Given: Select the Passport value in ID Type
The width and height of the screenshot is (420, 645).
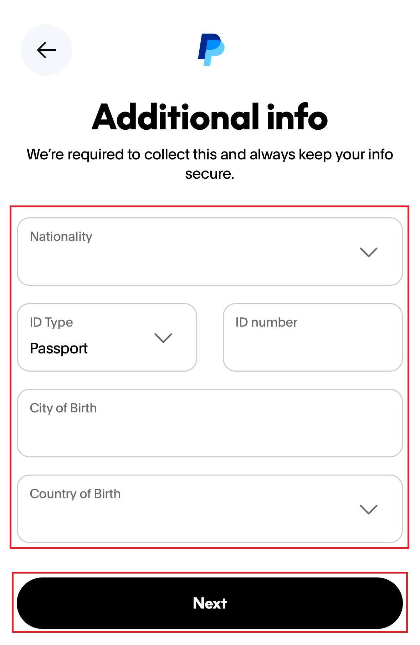Looking at the screenshot, I should (x=59, y=348).
